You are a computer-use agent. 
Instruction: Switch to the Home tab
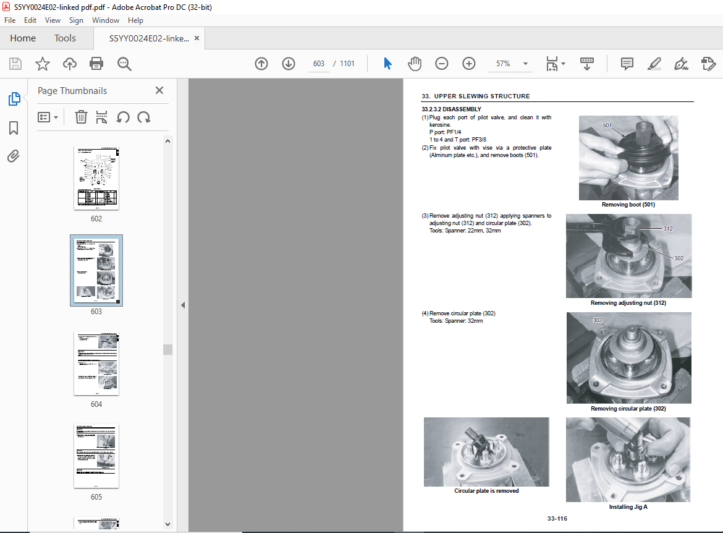click(23, 38)
